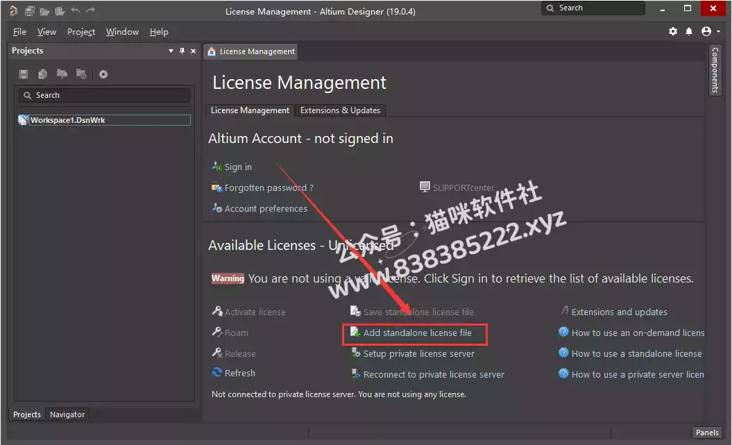Open the vertical Components side tab
The height and width of the screenshot is (445, 732).
[x=715, y=70]
